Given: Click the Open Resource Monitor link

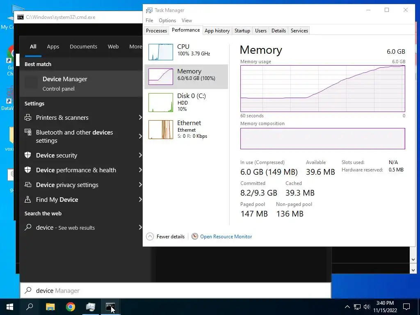Looking at the screenshot, I should [226, 237].
